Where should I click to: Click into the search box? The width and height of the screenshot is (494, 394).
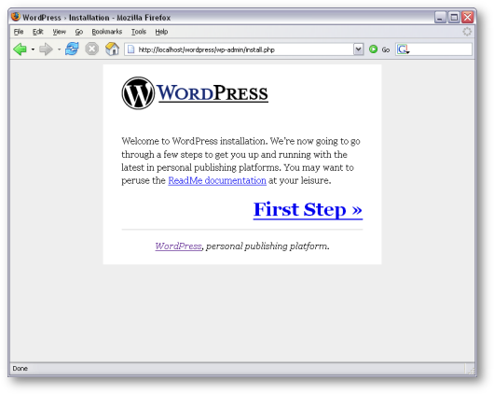pyautogui.click(x=441, y=49)
